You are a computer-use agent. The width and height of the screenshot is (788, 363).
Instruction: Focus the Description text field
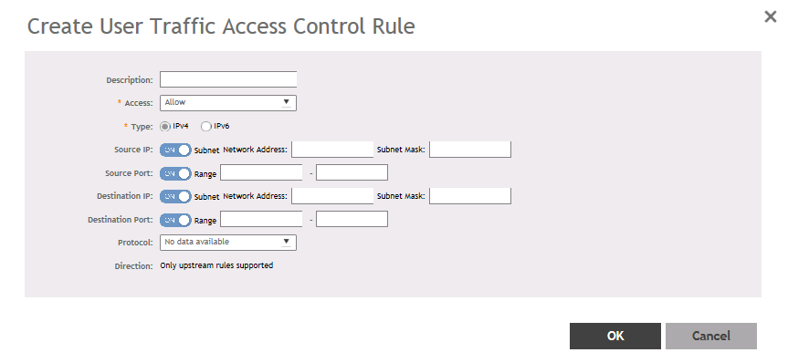coord(228,79)
